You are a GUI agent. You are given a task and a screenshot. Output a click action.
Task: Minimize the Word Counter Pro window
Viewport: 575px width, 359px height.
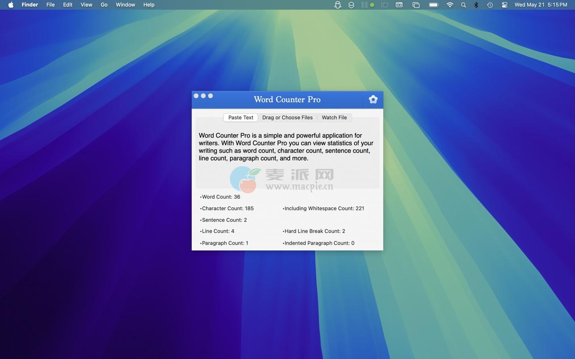(x=203, y=96)
